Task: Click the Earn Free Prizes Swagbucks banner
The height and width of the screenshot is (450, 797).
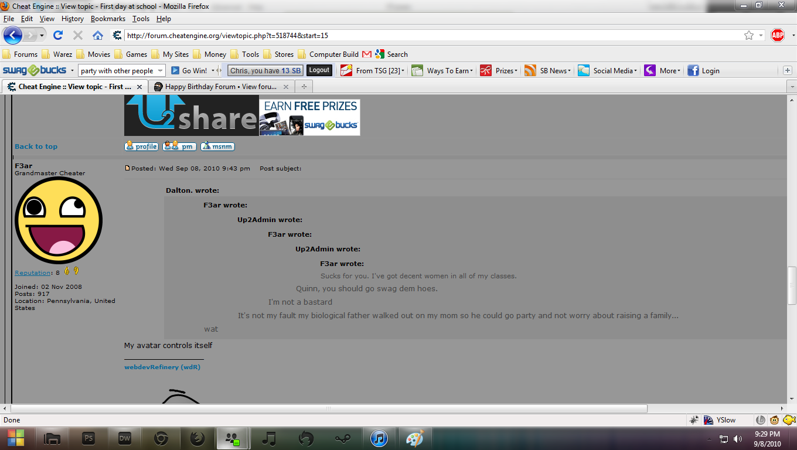Action: 310,117
